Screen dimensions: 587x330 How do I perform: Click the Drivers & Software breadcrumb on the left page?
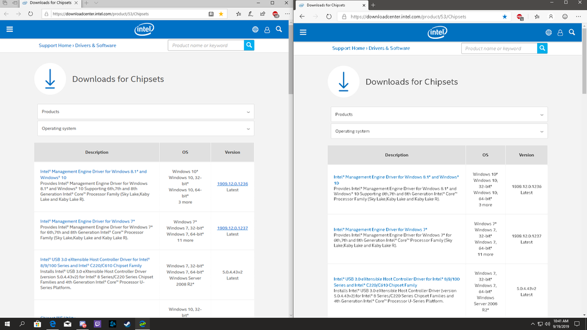tap(95, 45)
